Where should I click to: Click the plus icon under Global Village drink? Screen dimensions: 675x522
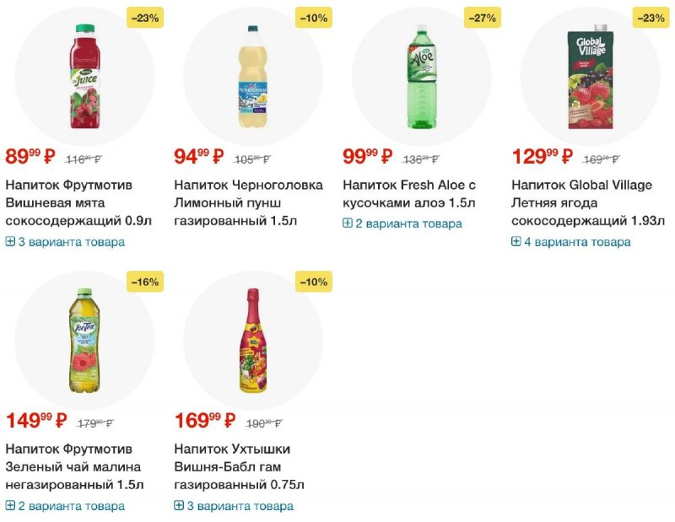516,241
